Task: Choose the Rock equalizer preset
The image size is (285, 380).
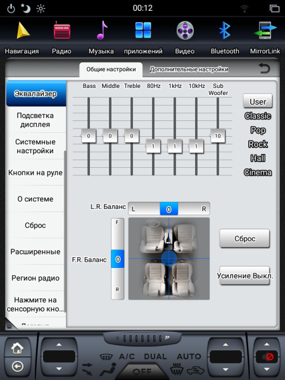Action: 258,144
